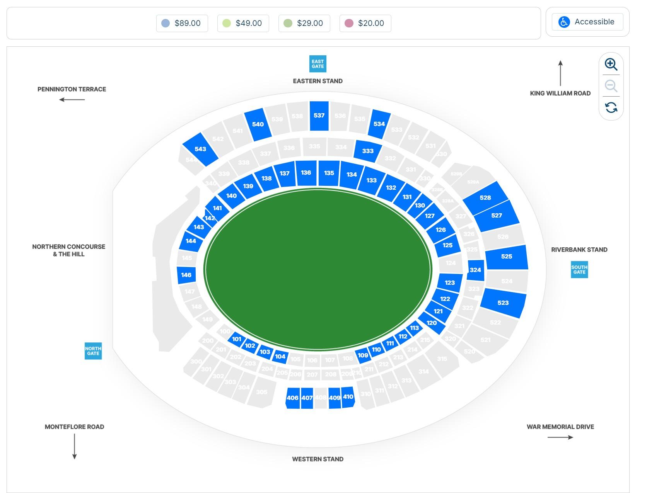Click the zoom in magnifier icon
The image size is (647, 493).
tap(611, 64)
